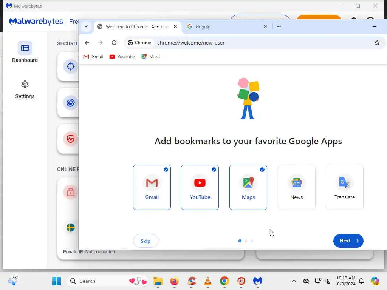Click the Sweden flag server icon

(x=71, y=227)
